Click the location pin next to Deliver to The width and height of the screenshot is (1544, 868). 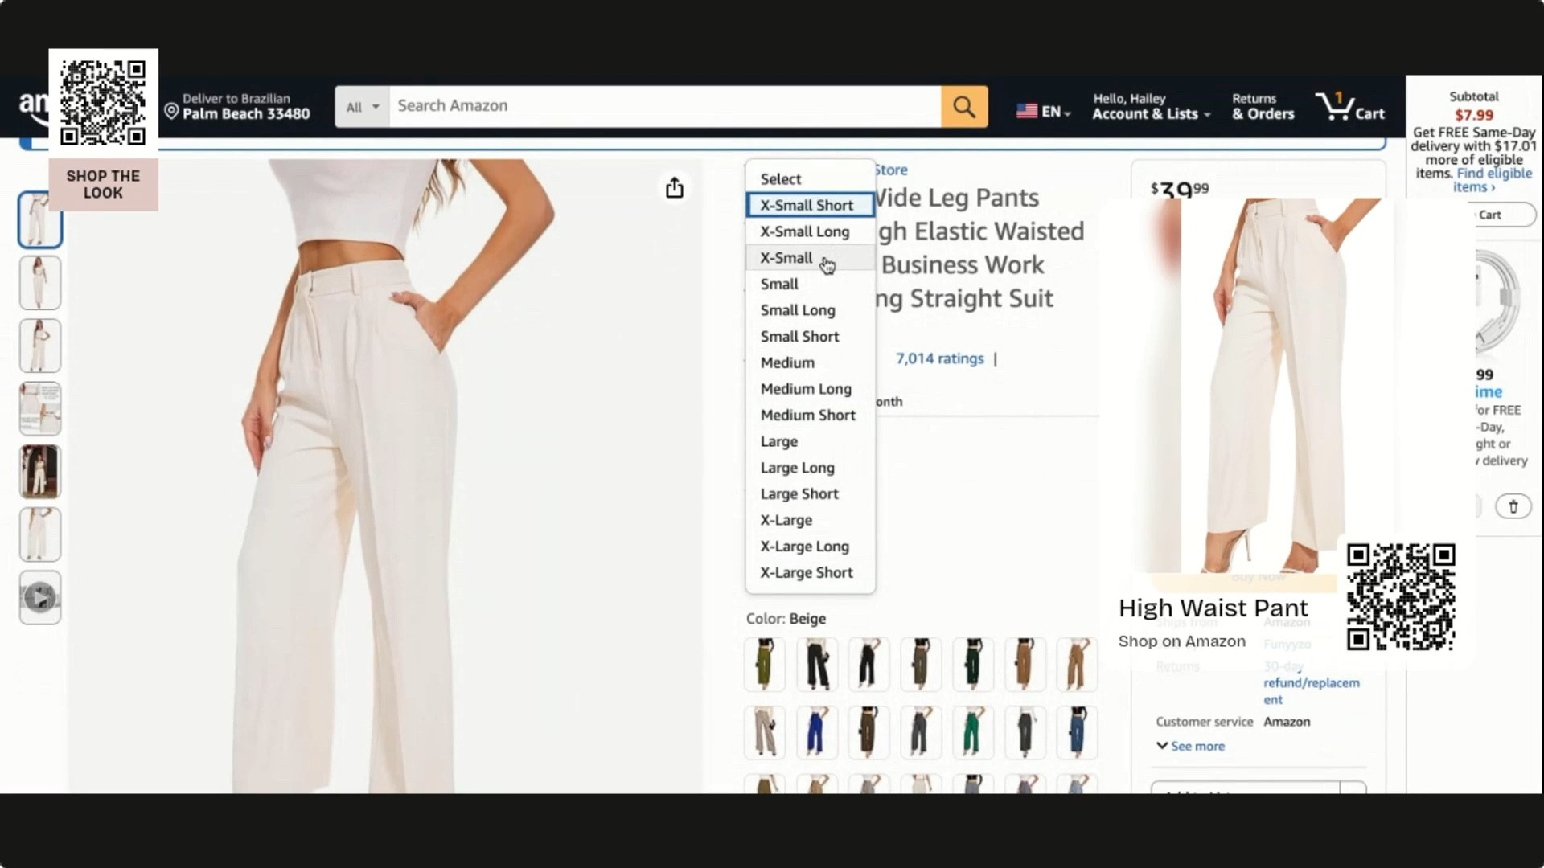point(170,113)
